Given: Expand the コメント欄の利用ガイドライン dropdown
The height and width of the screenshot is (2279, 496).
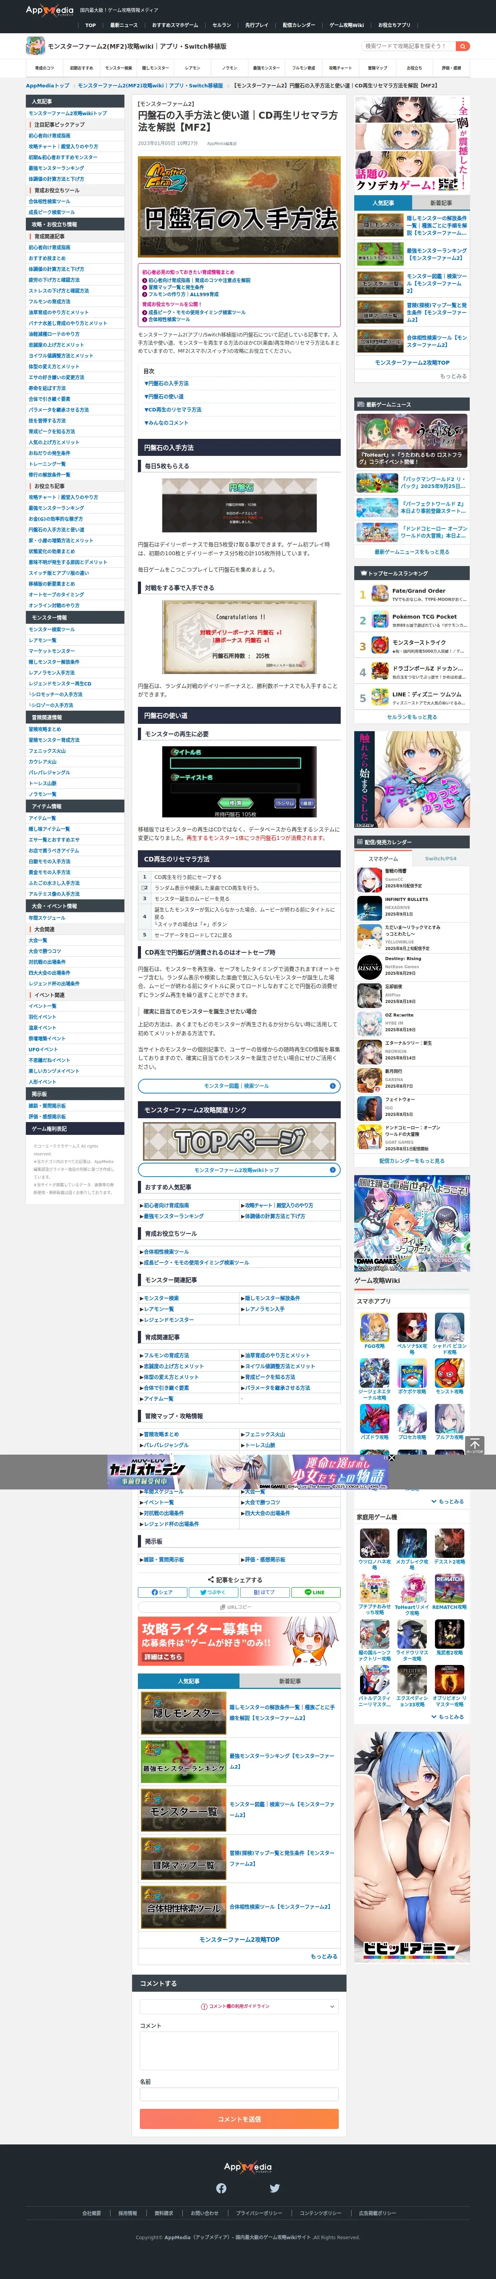Looking at the screenshot, I should click(x=239, y=2006).
